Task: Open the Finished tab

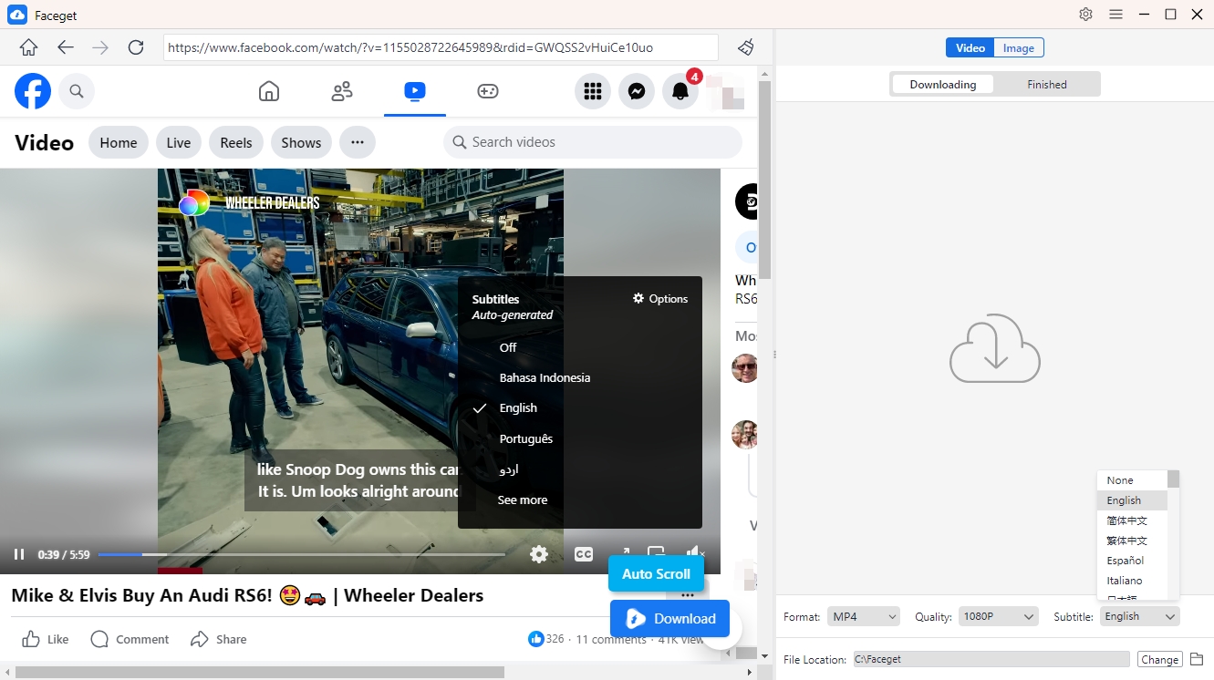Action: coord(1047,84)
